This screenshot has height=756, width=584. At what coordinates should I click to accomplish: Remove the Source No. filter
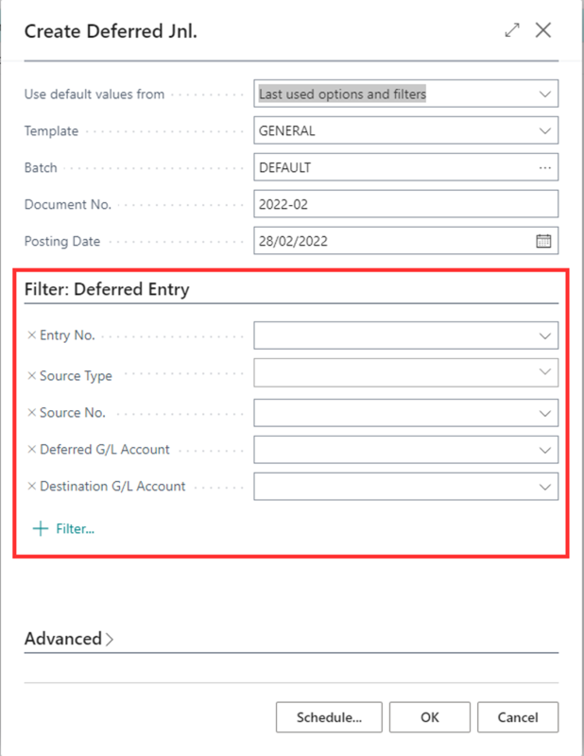[x=31, y=413]
